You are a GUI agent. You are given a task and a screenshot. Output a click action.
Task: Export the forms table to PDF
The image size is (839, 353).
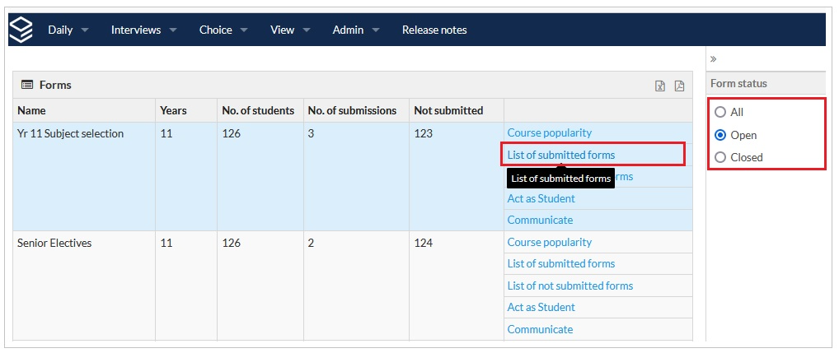[679, 86]
